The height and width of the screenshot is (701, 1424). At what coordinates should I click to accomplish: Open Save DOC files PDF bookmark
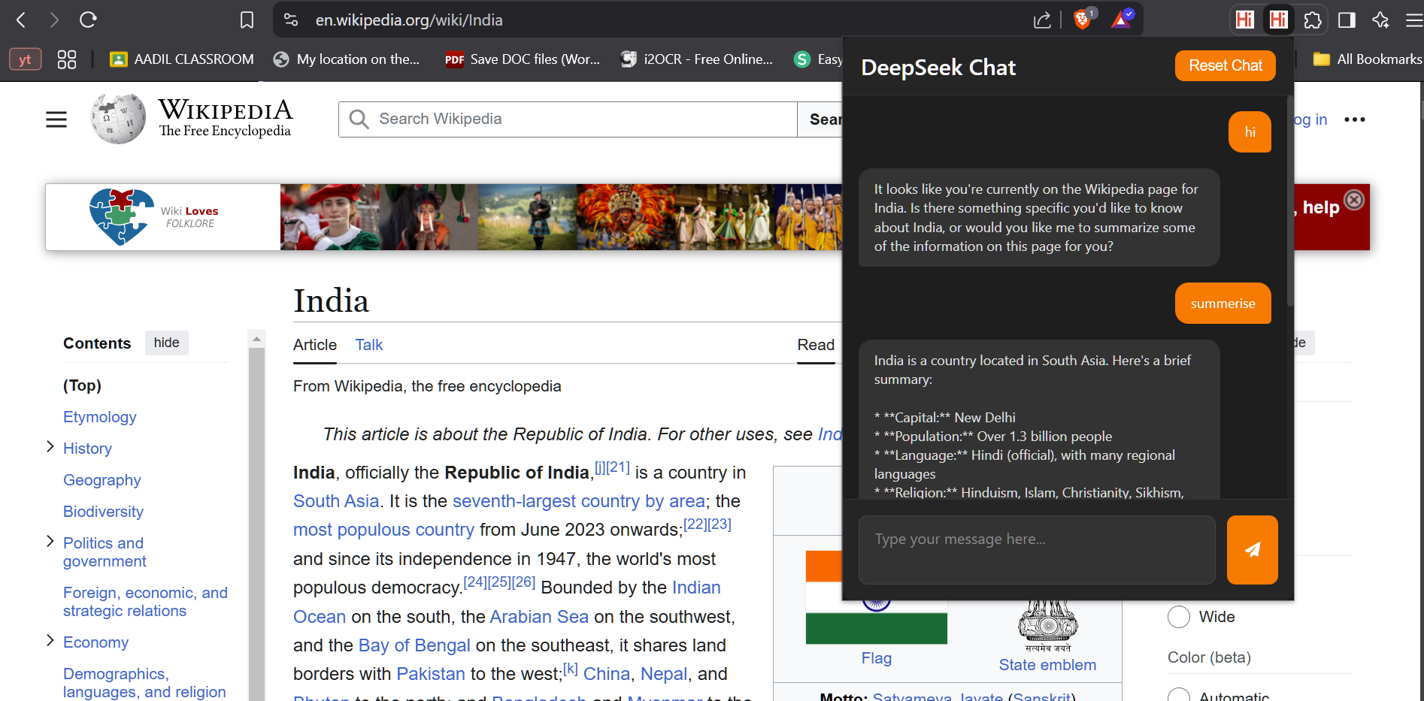pyautogui.click(x=523, y=59)
